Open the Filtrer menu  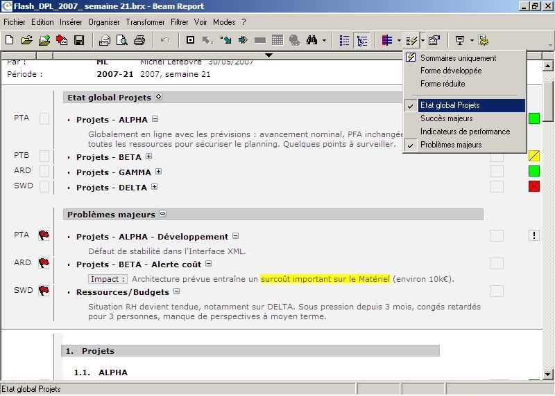point(180,22)
